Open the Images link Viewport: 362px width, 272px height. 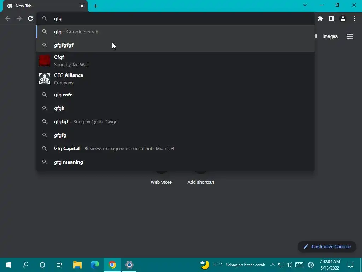click(x=330, y=36)
